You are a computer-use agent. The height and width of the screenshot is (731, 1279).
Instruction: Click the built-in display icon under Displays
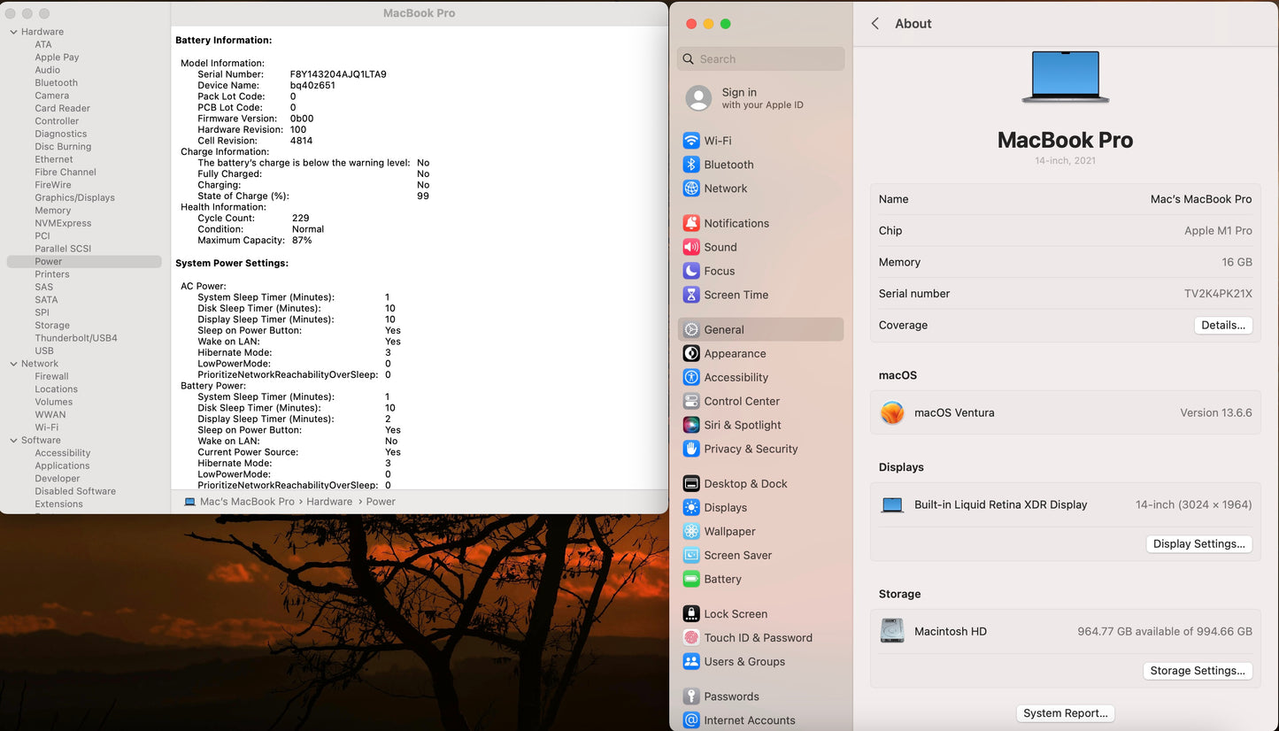[892, 504]
